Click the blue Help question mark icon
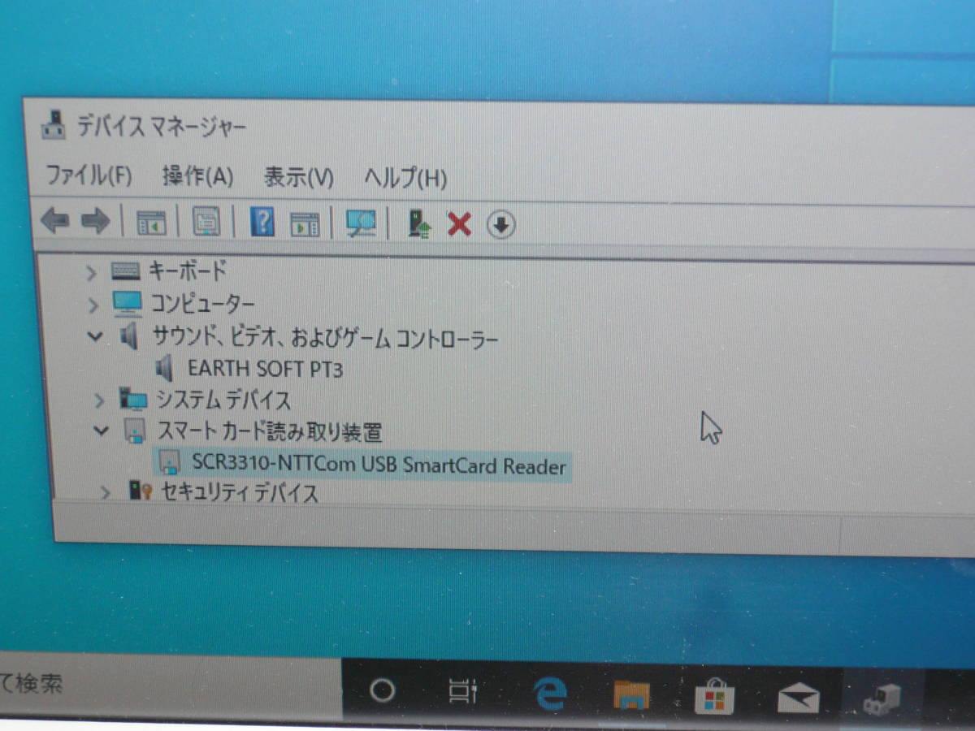 [x=262, y=221]
